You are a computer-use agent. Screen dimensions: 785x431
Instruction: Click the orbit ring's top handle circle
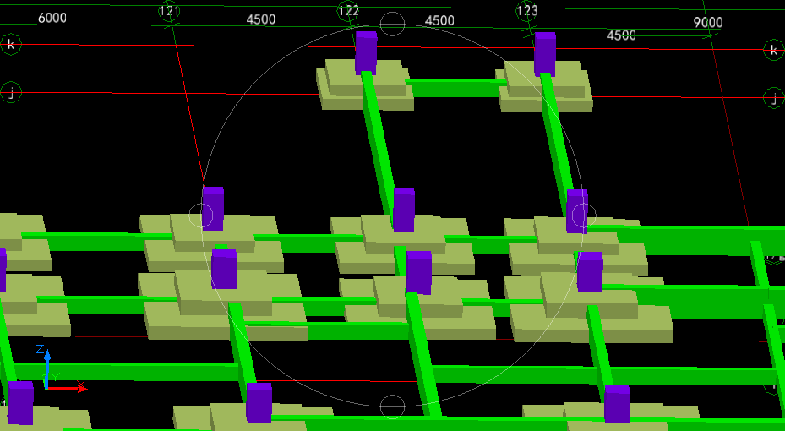tap(392, 24)
